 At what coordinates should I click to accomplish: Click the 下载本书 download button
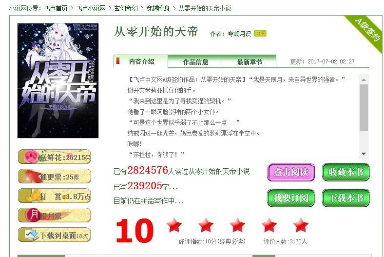click(x=346, y=198)
